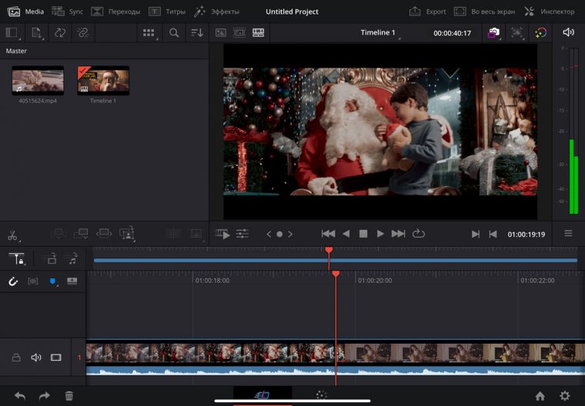585x406 pixels.
Task: Select the 40515624.mp4 clip thumbnail
Action: point(38,82)
